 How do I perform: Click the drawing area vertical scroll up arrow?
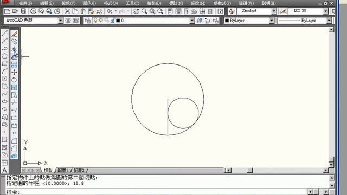[x=331, y=30]
